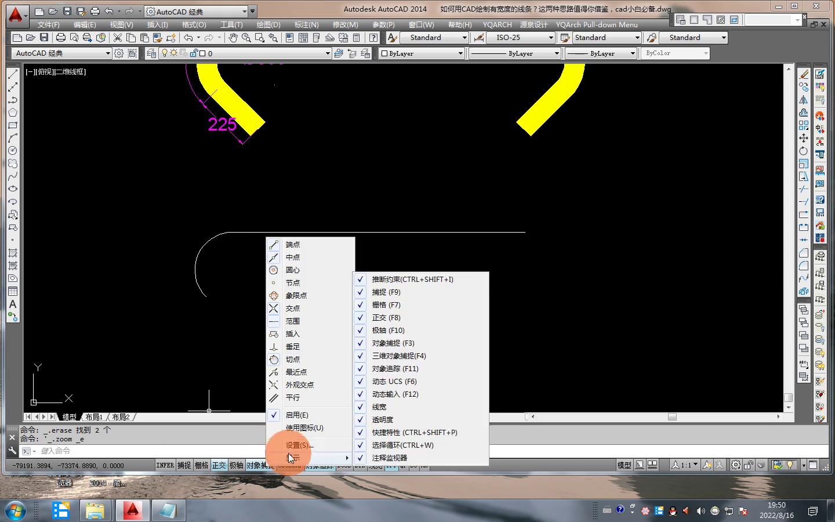Select the 端点 endpoint snap option

click(293, 245)
